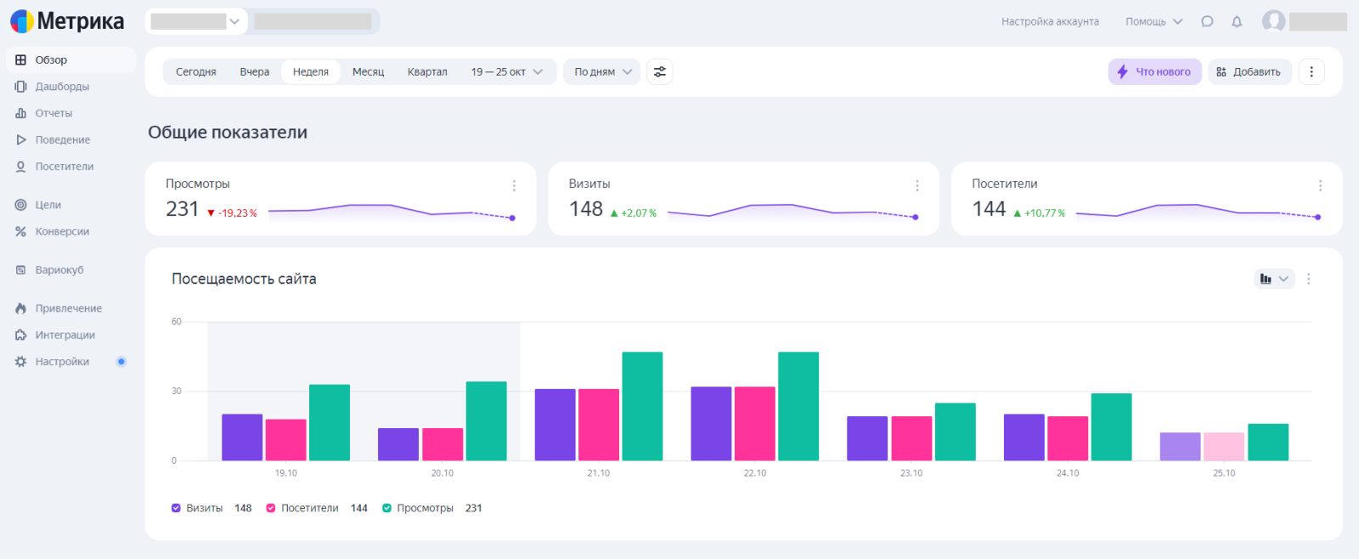
Task: Click the Настройка аккаунта link
Action: coord(1050,22)
